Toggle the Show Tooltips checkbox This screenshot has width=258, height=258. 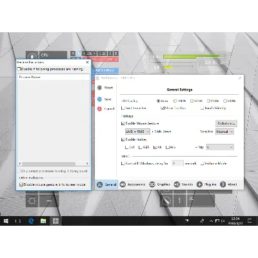coord(163,108)
